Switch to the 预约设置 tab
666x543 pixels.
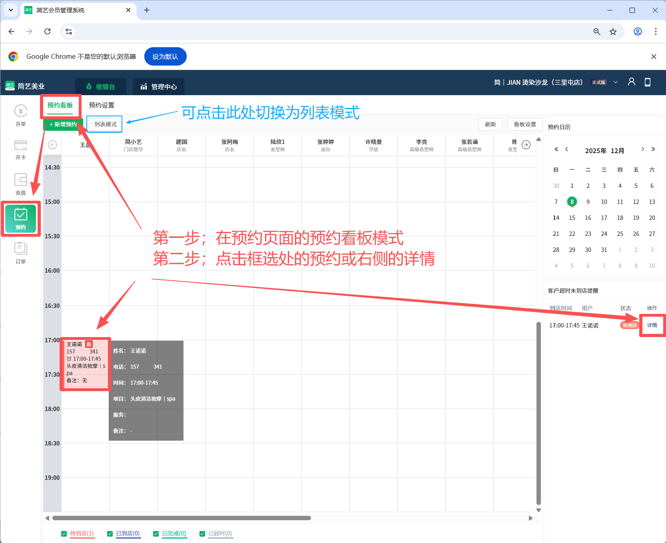(x=102, y=105)
